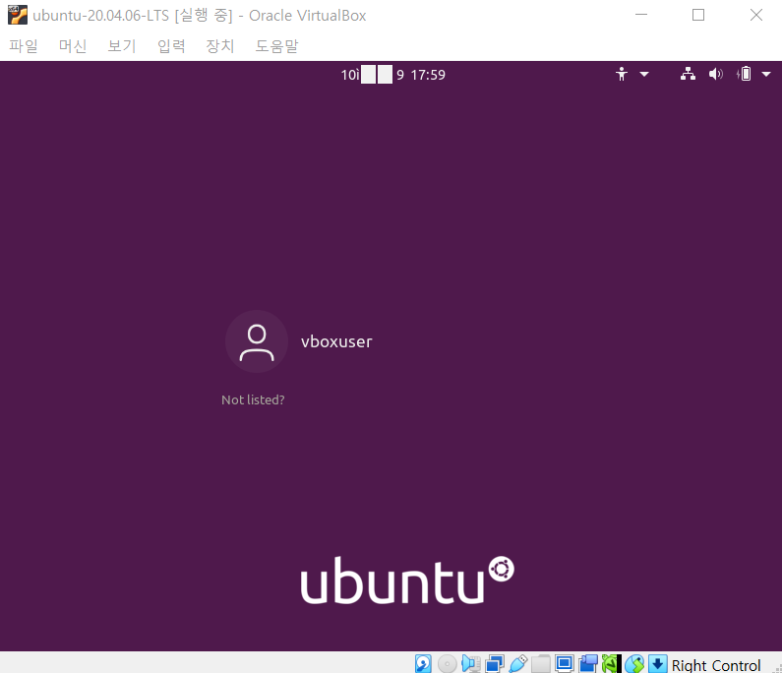The width and height of the screenshot is (782, 673).
Task: Click the network adapters status icon
Action: pyautogui.click(x=494, y=664)
